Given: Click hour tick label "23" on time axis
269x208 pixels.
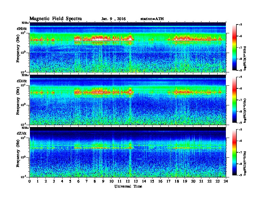Looking at the screenshot, I should (x=218, y=181).
